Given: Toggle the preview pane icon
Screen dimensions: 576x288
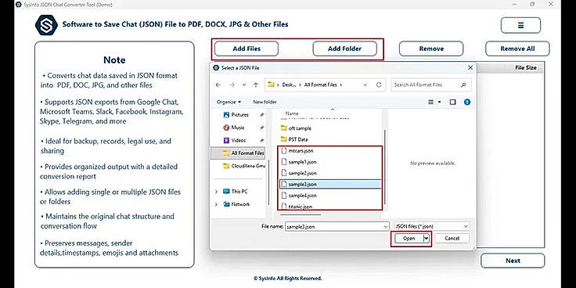Looking at the screenshot, I should (452, 102).
